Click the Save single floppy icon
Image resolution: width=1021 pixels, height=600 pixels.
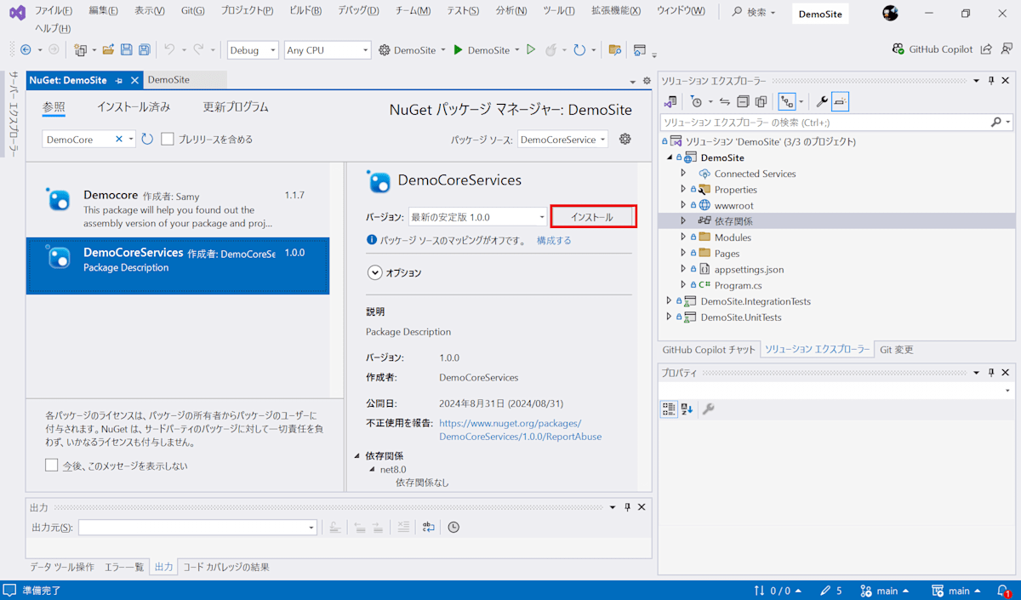[127, 50]
